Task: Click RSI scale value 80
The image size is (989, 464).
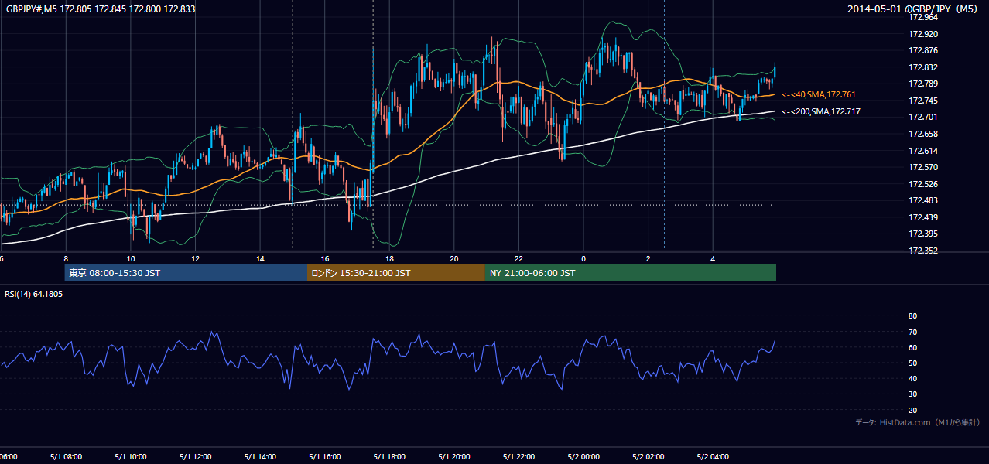Action: click(x=912, y=316)
